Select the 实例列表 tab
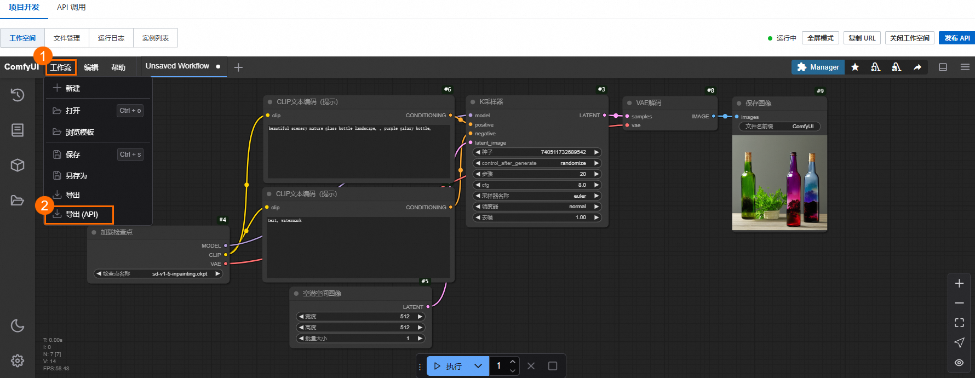975x378 pixels. click(x=156, y=38)
